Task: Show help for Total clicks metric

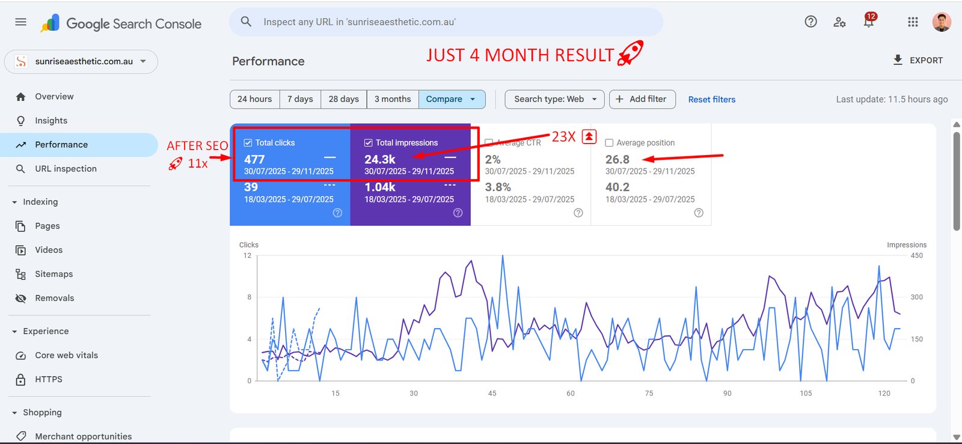Action: click(x=337, y=213)
